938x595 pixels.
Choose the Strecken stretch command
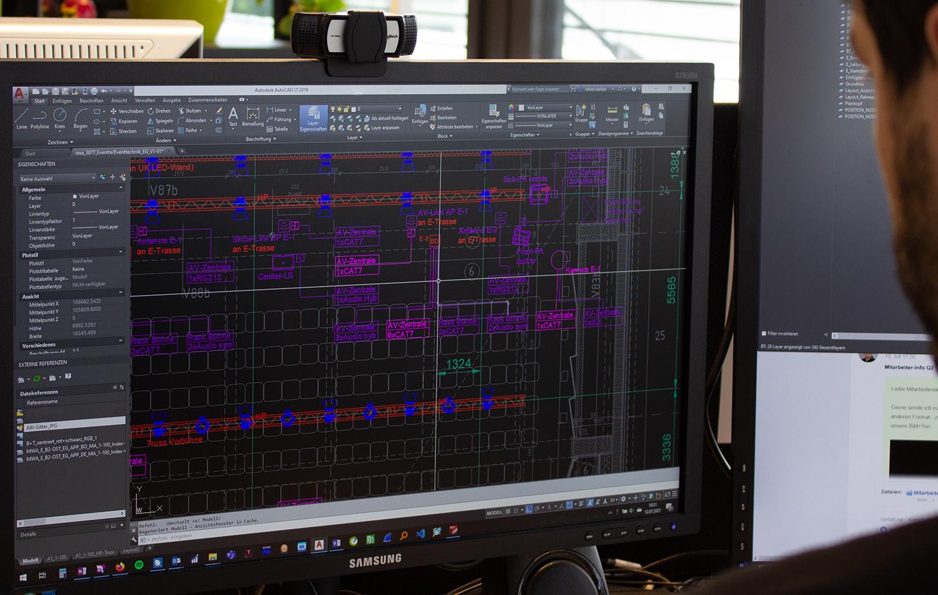click(x=124, y=131)
